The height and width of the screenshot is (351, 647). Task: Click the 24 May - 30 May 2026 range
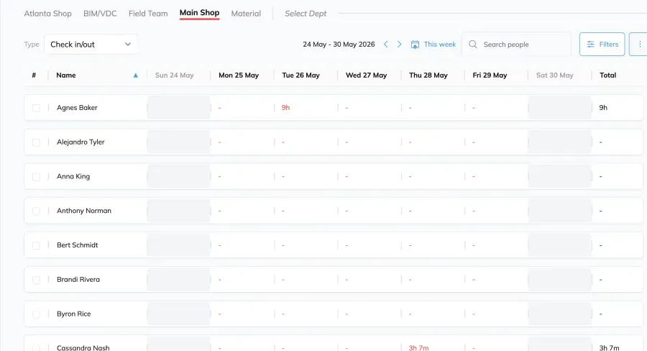[339, 44]
